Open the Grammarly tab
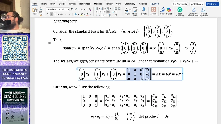The width and height of the screenshot is (221, 124). (x=130, y=4)
